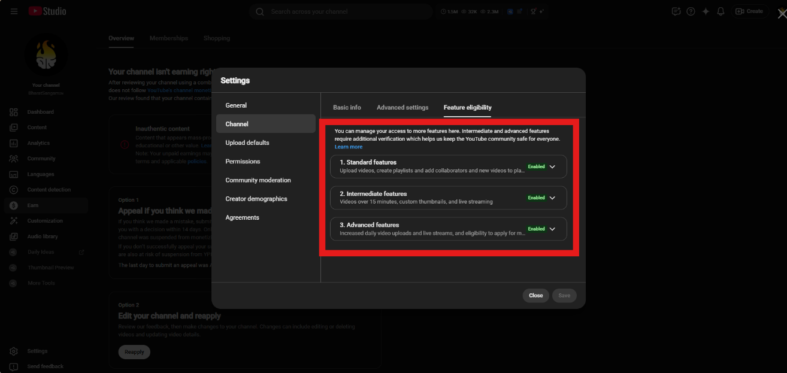Open the Earn dollar icon
The width and height of the screenshot is (787, 373).
point(14,205)
